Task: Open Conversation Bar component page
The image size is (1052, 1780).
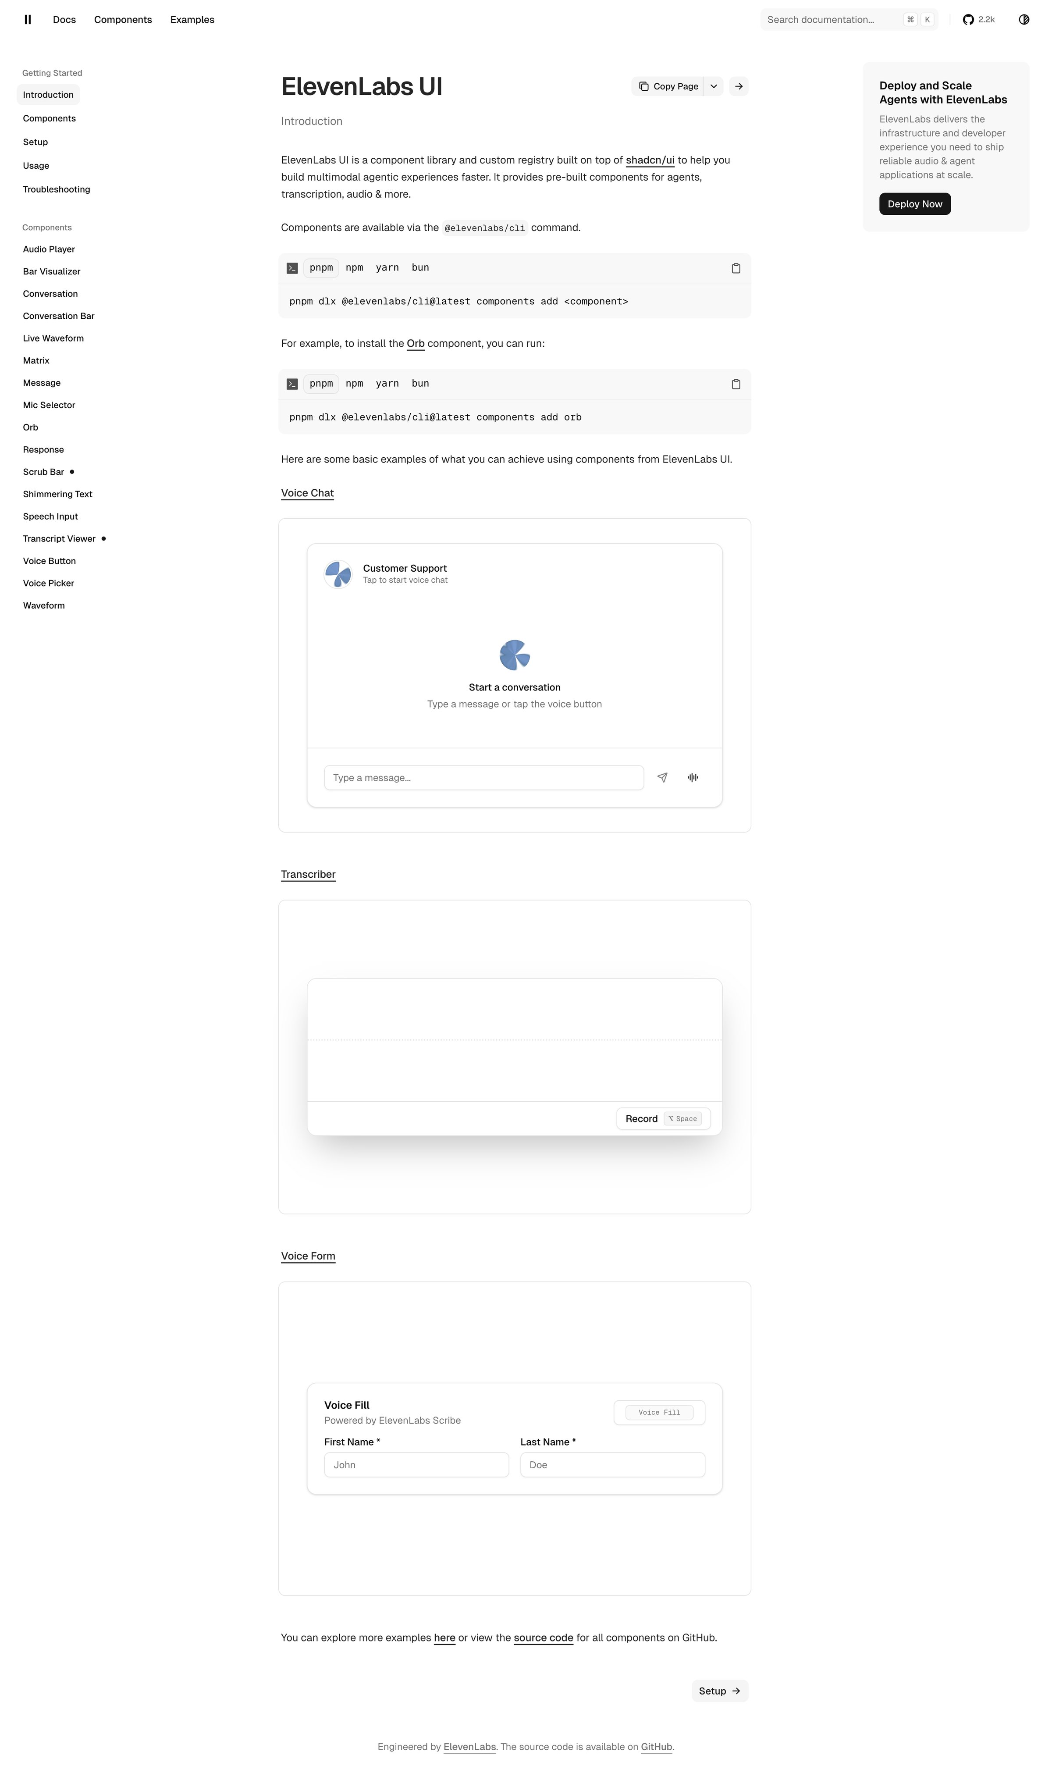Action: tap(59, 316)
